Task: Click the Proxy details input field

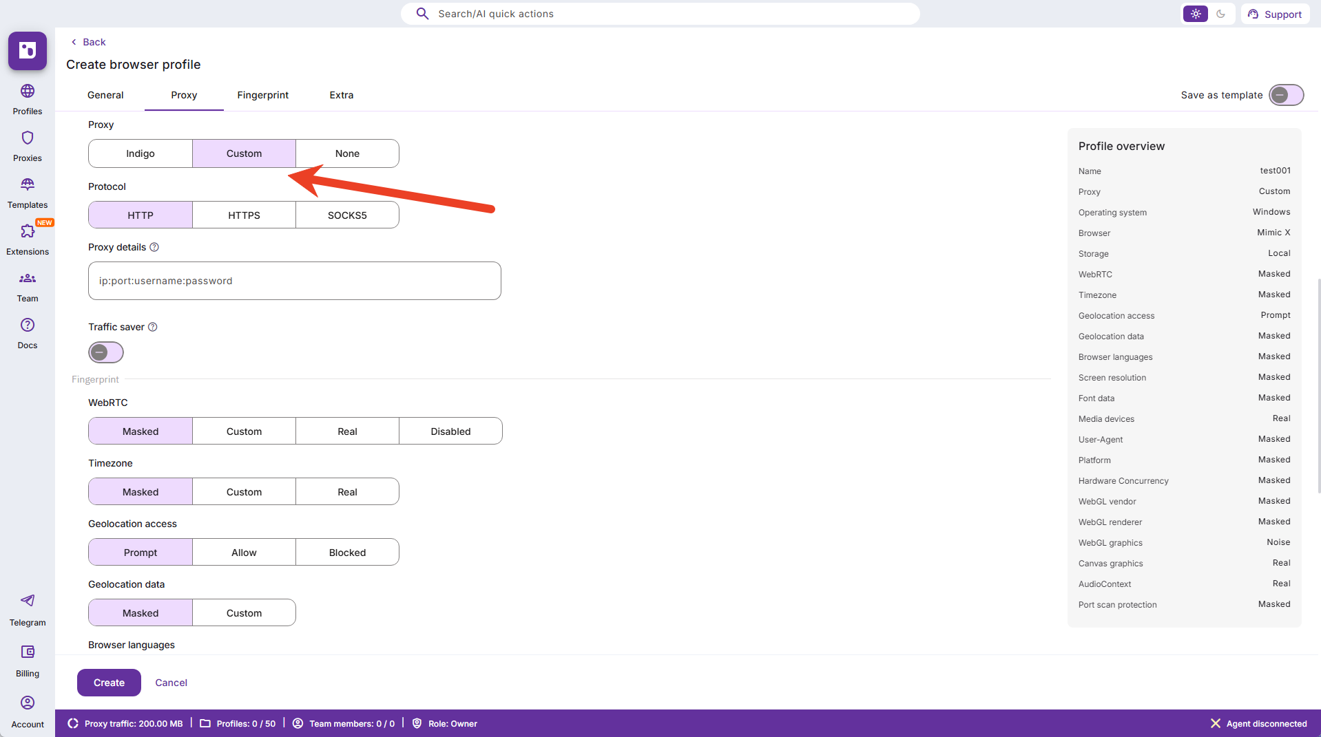Action: [294, 281]
